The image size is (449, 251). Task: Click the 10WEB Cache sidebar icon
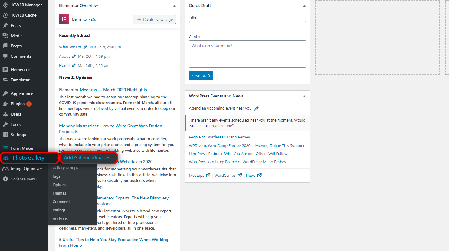pyautogui.click(x=5, y=15)
